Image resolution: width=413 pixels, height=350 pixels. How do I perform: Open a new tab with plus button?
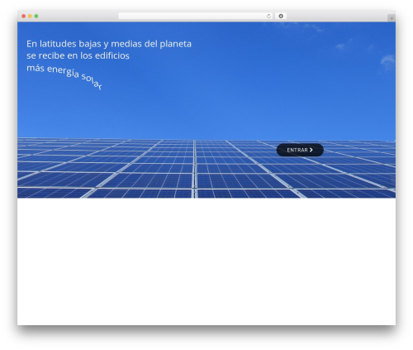(x=392, y=18)
